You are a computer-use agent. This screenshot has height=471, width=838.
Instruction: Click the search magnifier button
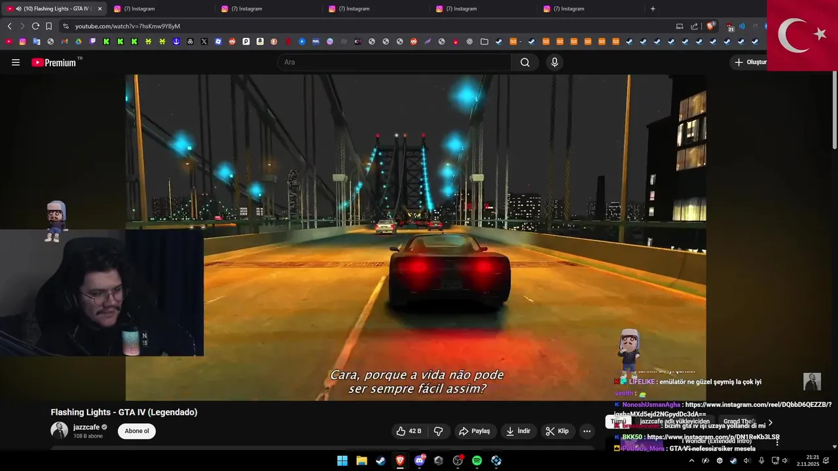click(x=525, y=62)
